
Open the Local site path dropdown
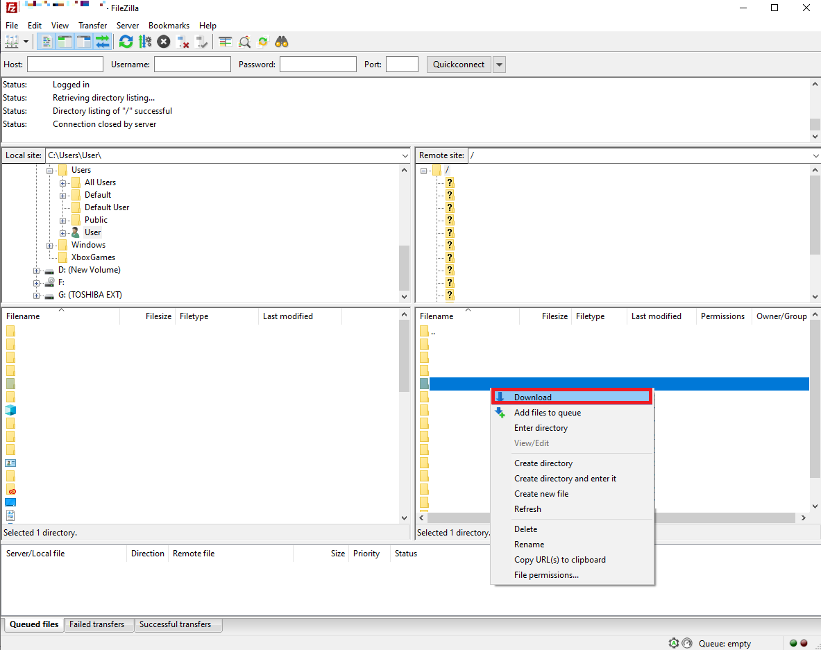point(405,155)
